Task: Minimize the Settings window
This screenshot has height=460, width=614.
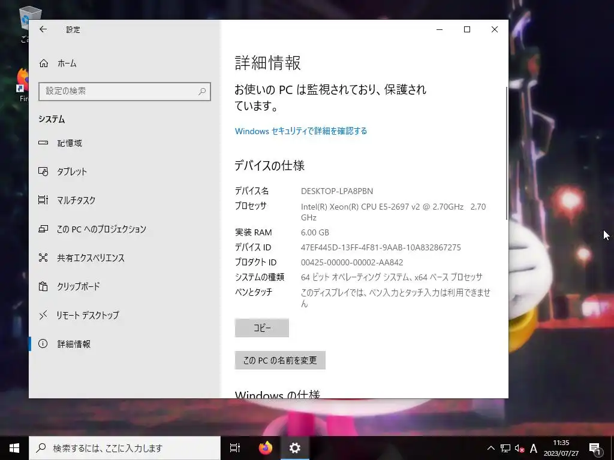Action: pos(440,29)
